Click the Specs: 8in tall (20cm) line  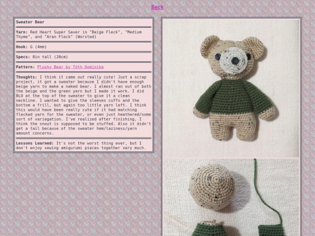[x=42, y=57]
